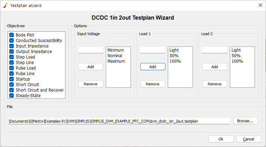
Task: Select 50% in Load 1 list
Action: (x=174, y=56)
